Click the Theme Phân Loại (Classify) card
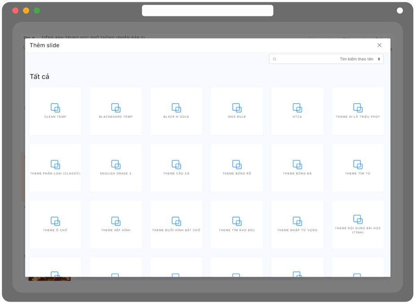 click(55, 168)
